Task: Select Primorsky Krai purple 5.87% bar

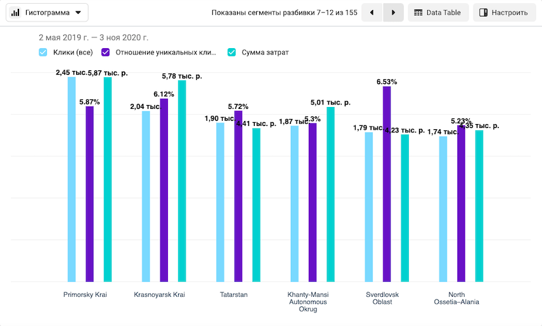Action: pos(89,194)
